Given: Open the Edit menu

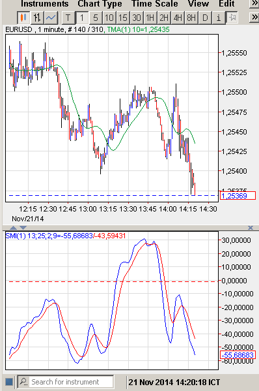Looking at the screenshot, I should (226, 4).
